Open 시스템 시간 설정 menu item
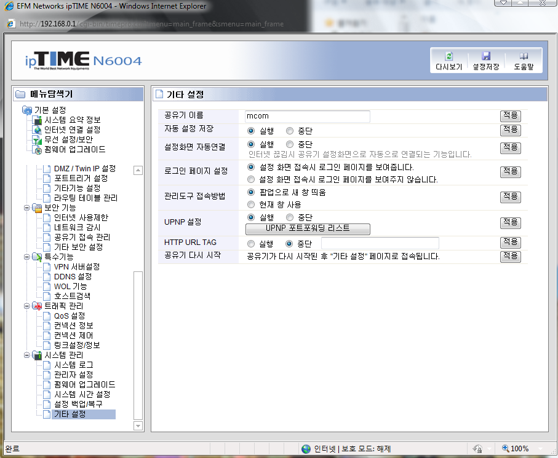The width and height of the screenshot is (558, 458). (x=82, y=394)
